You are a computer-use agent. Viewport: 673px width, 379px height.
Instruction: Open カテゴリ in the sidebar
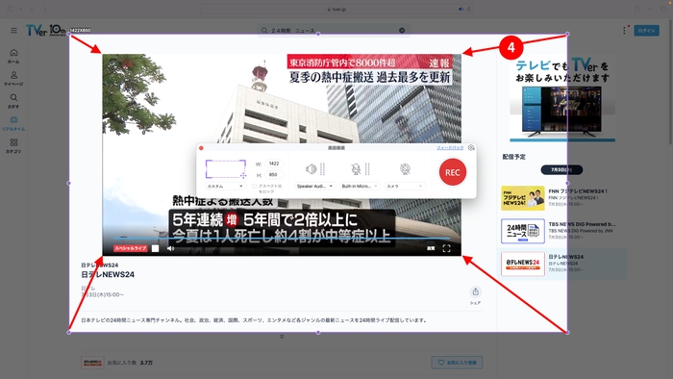click(13, 145)
